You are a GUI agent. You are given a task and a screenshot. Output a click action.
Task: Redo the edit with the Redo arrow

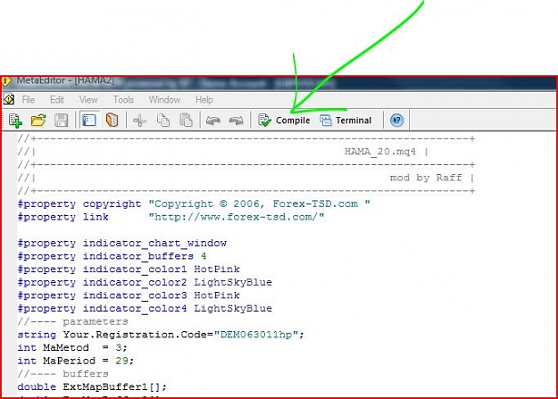(x=236, y=121)
